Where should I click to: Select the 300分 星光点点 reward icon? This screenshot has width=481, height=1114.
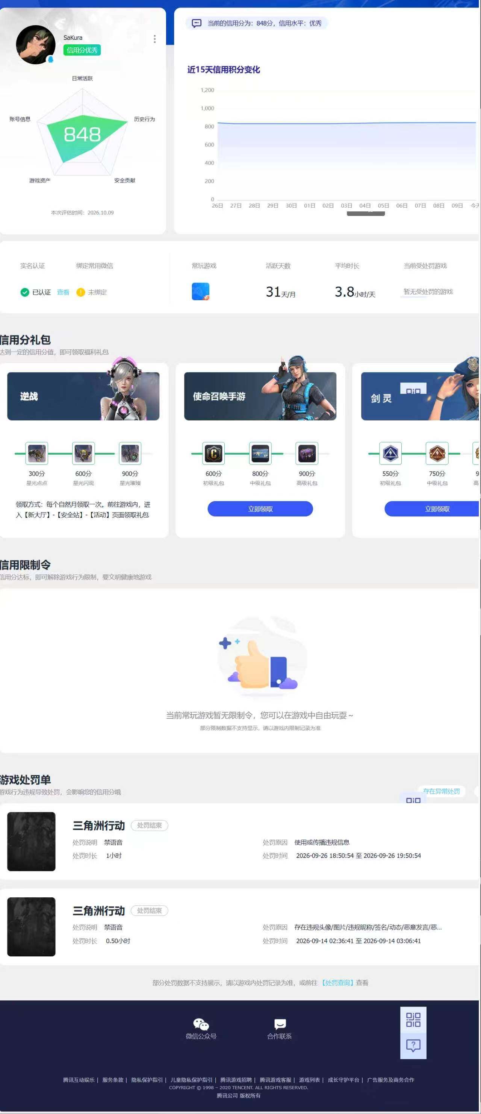click(x=37, y=453)
